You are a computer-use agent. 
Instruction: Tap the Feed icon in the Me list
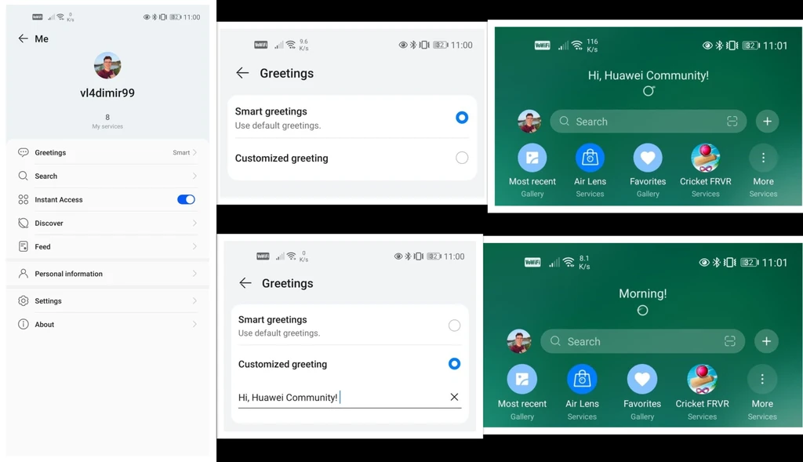(23, 246)
